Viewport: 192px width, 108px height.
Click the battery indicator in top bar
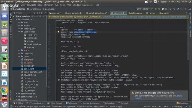[x=168, y=2]
